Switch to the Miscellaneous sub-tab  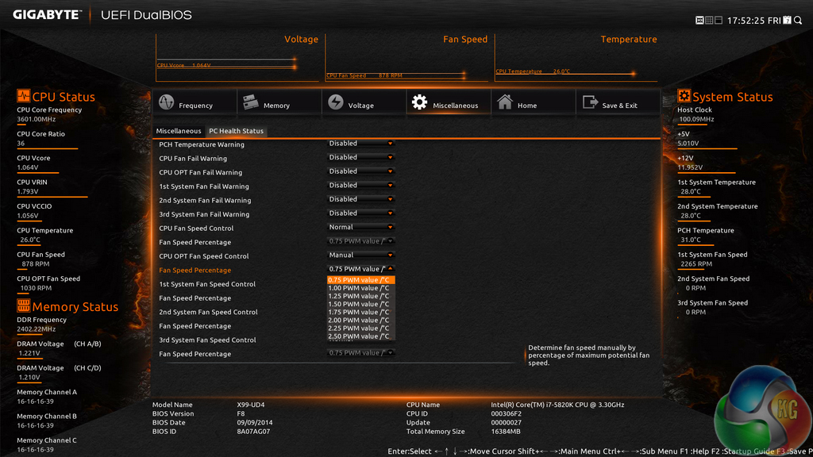[179, 131]
